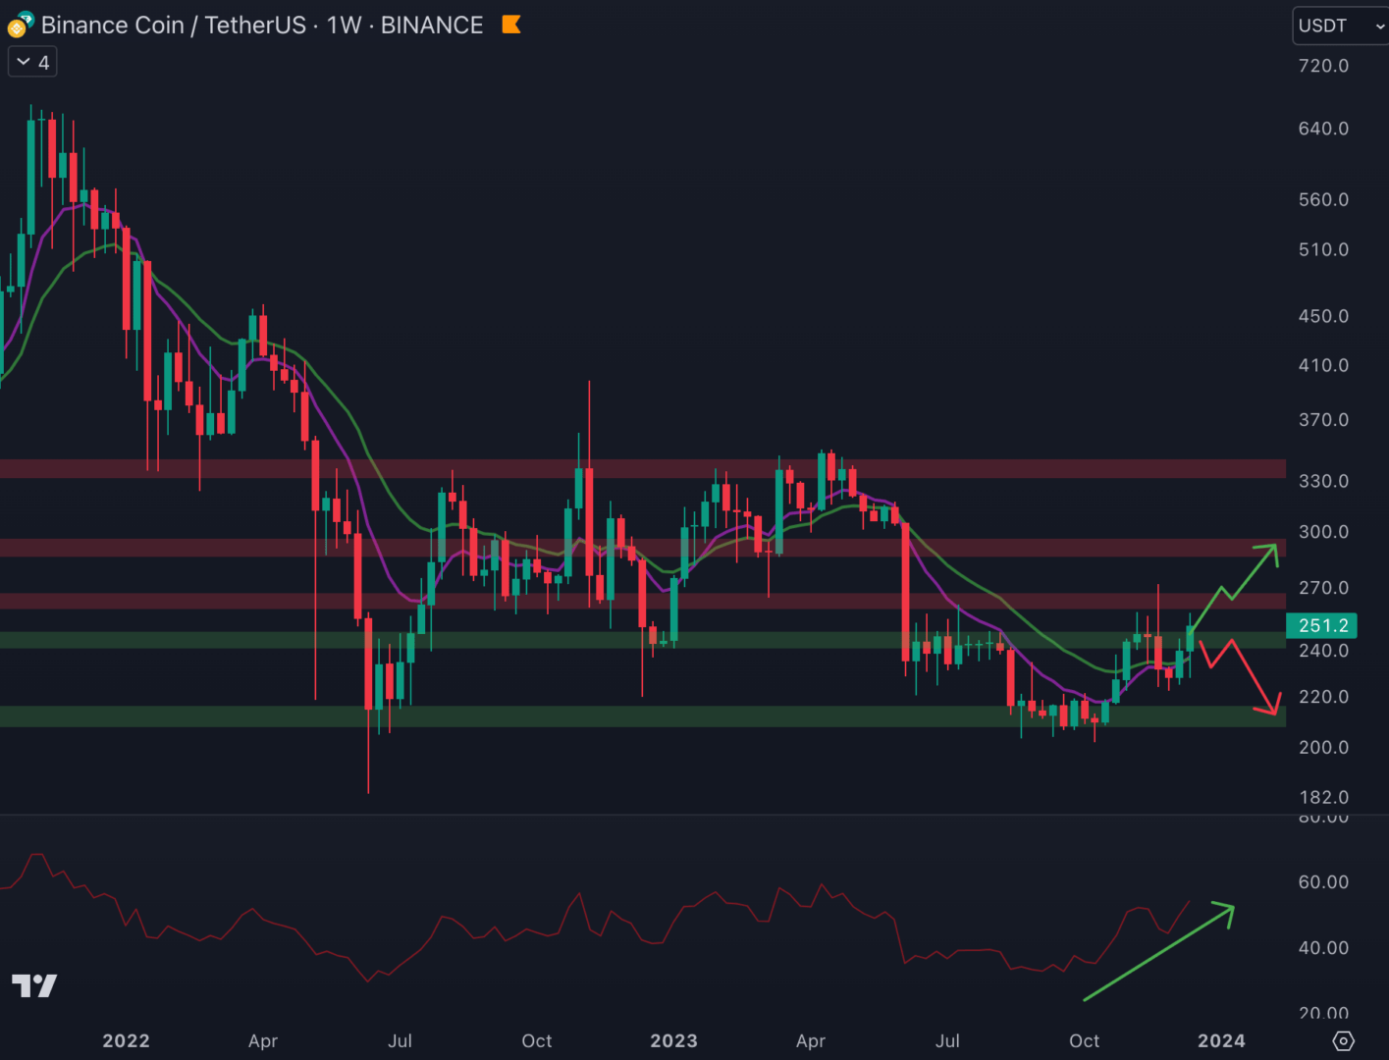
Task: Open the USDT currency dropdown
Action: point(1339,26)
